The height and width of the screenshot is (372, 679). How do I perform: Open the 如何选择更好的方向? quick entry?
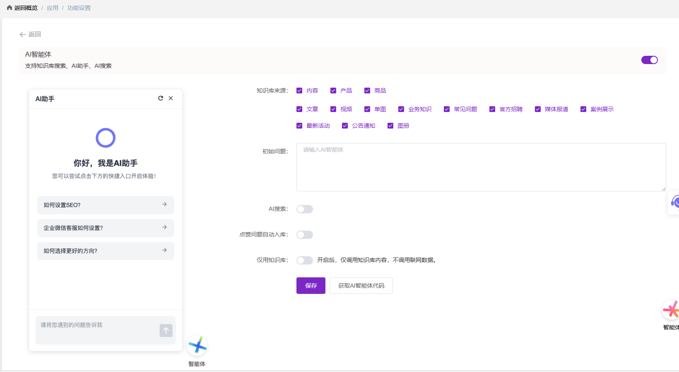[106, 251]
